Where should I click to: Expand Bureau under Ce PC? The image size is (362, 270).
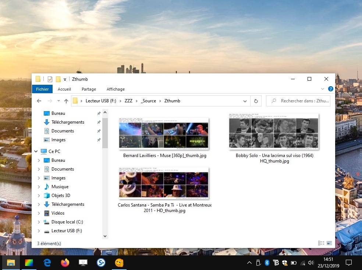pyautogui.click(x=39, y=160)
